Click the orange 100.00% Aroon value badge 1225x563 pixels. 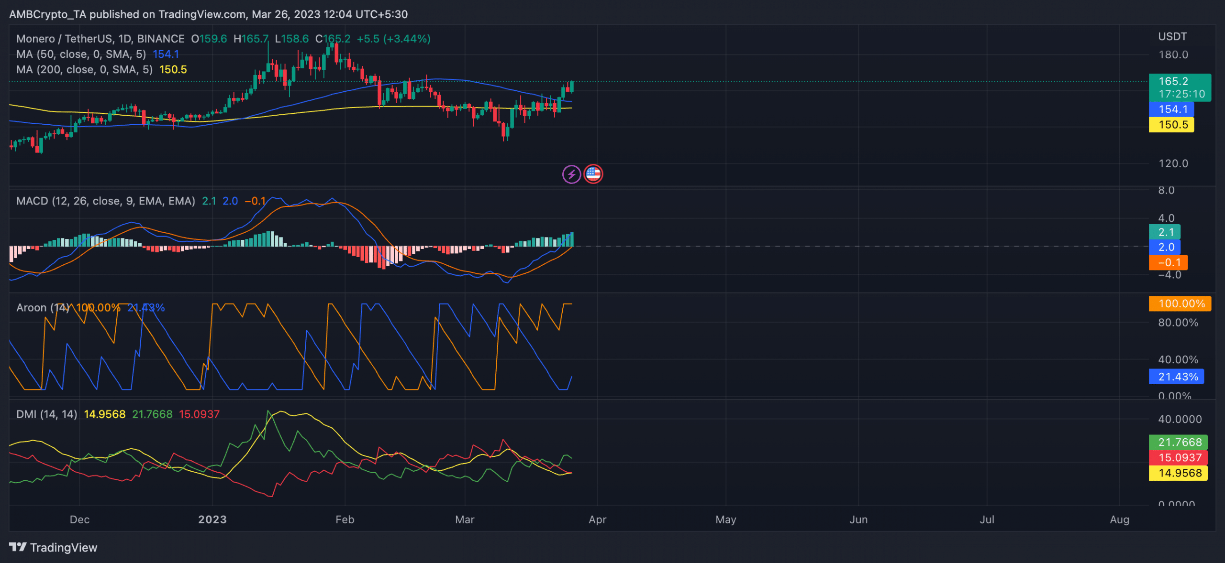(x=1179, y=303)
